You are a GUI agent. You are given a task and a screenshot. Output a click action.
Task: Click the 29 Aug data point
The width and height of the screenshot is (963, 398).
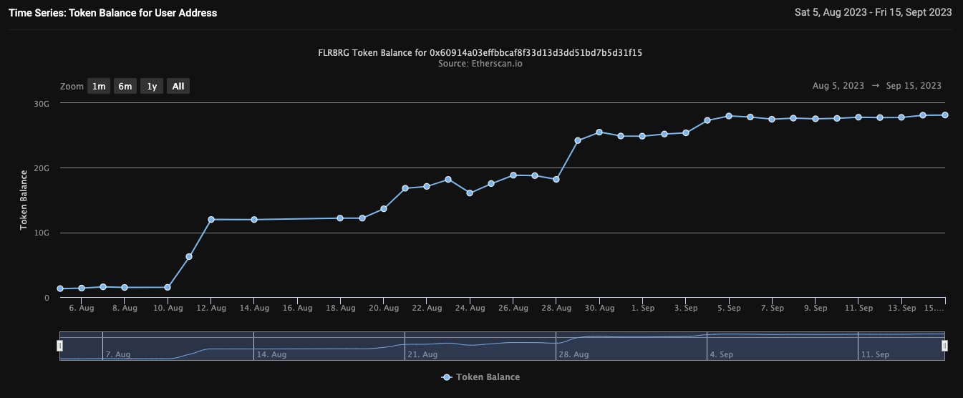[578, 140]
